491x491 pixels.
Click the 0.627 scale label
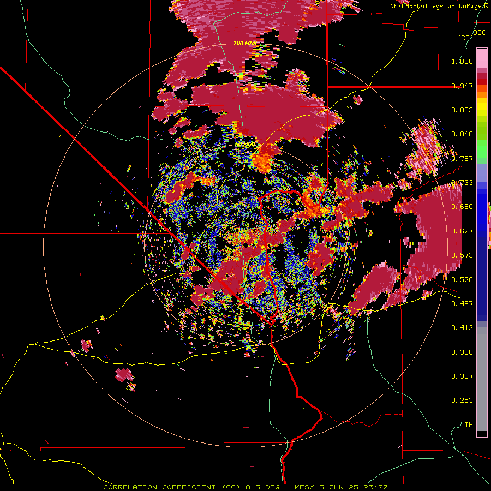[462, 231]
